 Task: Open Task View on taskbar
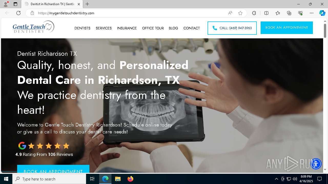click(92, 179)
